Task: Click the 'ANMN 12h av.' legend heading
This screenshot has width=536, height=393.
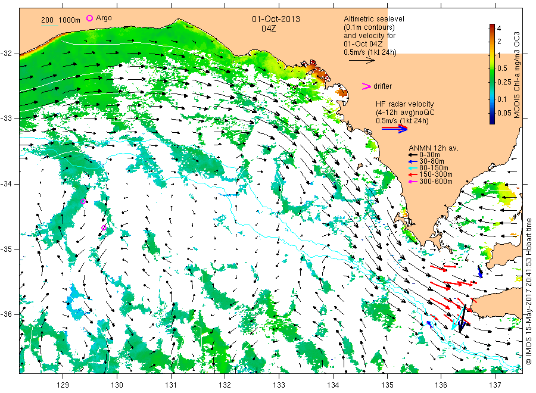Action: tap(434, 148)
